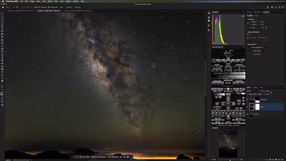The height and width of the screenshot is (161, 286).
Task: Select the Foreground layer thumbnail
Action: coord(252,100)
